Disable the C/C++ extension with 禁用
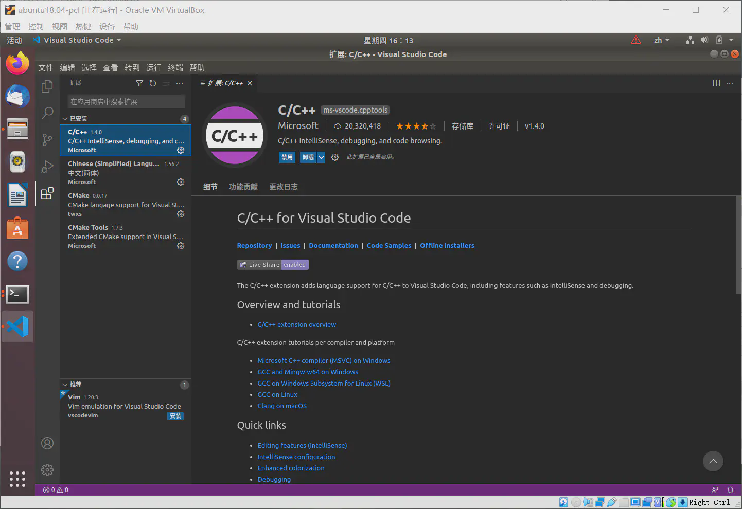Screen dimensions: 742x509 pos(287,157)
